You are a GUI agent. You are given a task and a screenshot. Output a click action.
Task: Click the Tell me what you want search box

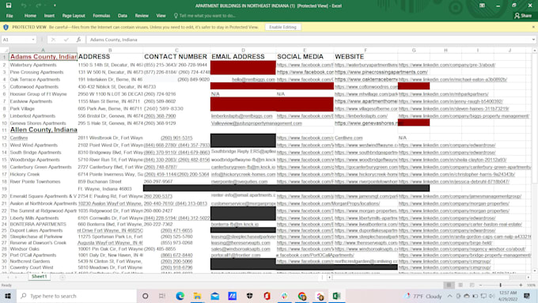(204, 16)
